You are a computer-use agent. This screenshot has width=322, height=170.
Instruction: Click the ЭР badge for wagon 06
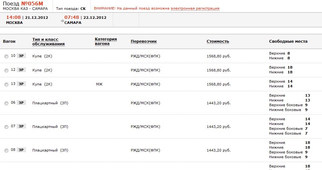(x=21, y=103)
